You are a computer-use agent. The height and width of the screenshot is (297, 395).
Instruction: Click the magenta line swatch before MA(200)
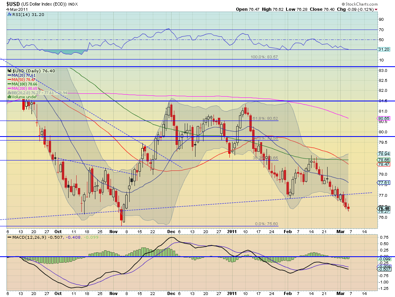(10, 89)
